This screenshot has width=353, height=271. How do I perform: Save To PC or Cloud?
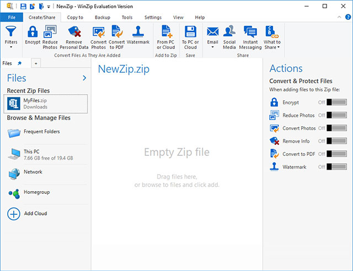pos(190,37)
